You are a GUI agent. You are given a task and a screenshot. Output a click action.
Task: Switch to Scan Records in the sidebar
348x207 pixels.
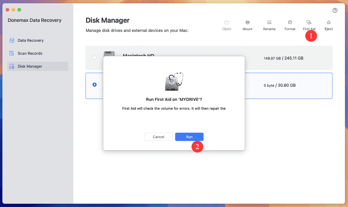point(31,53)
